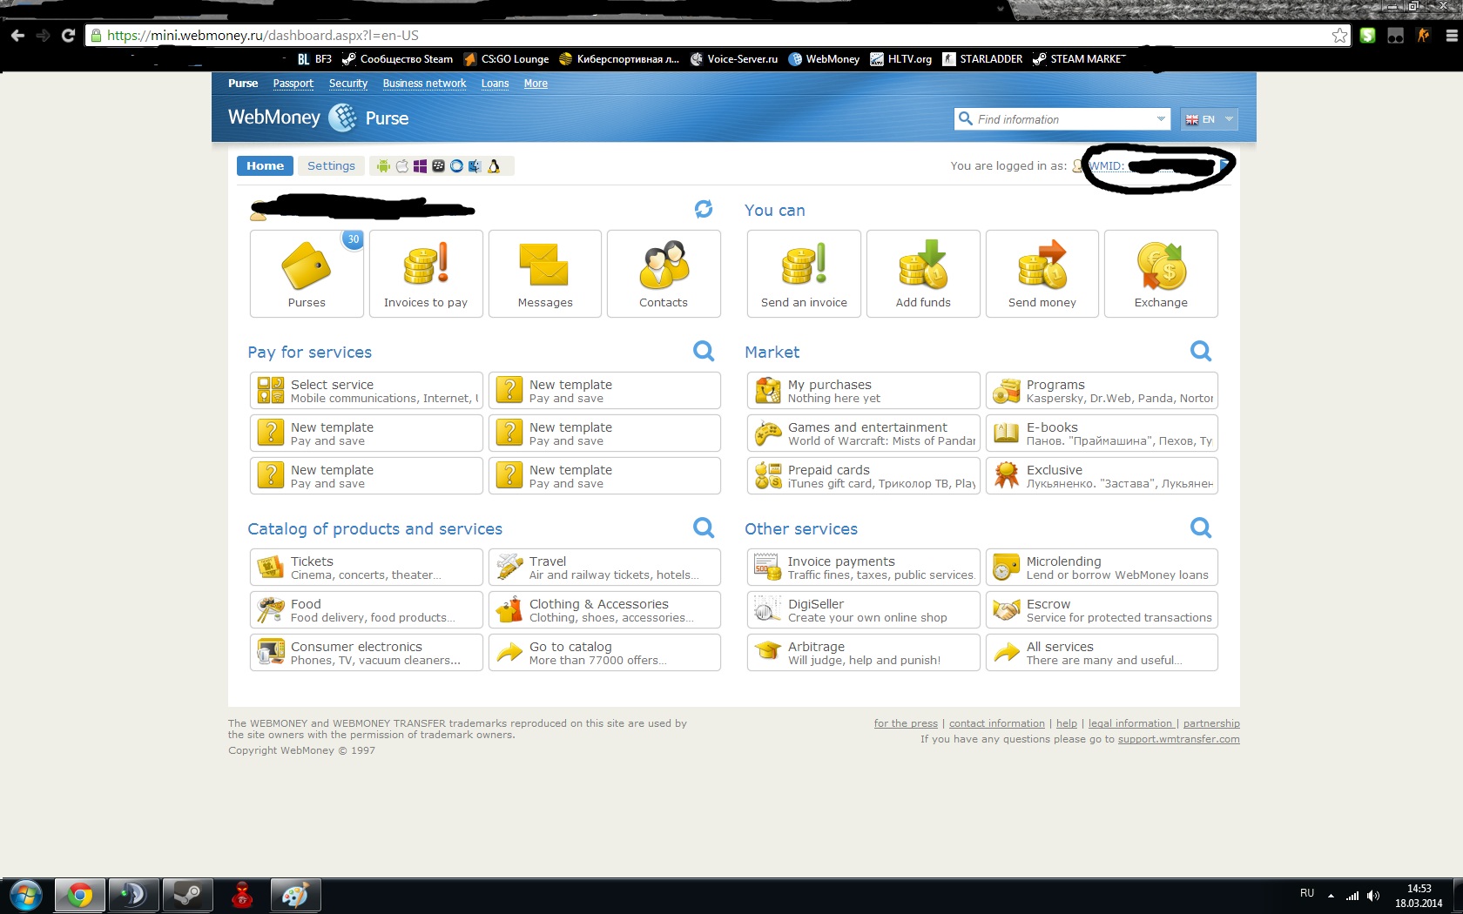Open the Windows Phone app icon
Image resolution: width=1463 pixels, height=914 pixels.
click(x=420, y=166)
